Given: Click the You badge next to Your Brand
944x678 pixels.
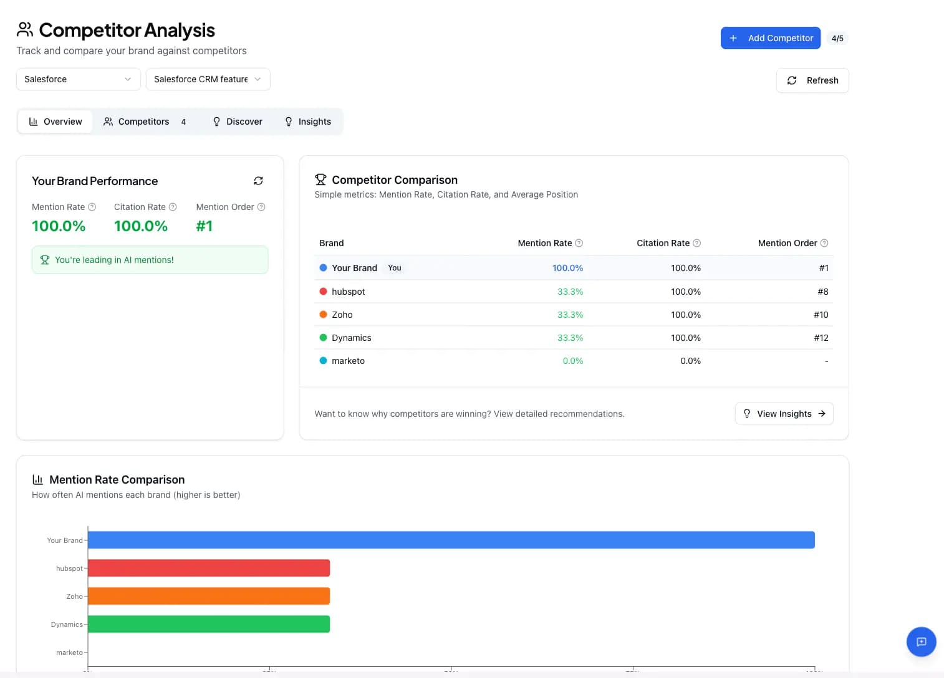Looking at the screenshot, I should [x=395, y=268].
